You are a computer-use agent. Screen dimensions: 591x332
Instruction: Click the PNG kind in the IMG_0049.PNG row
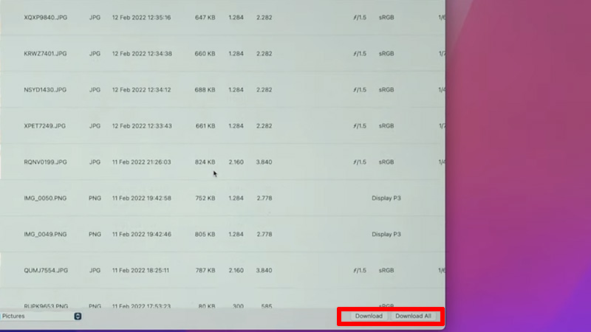tap(95, 235)
